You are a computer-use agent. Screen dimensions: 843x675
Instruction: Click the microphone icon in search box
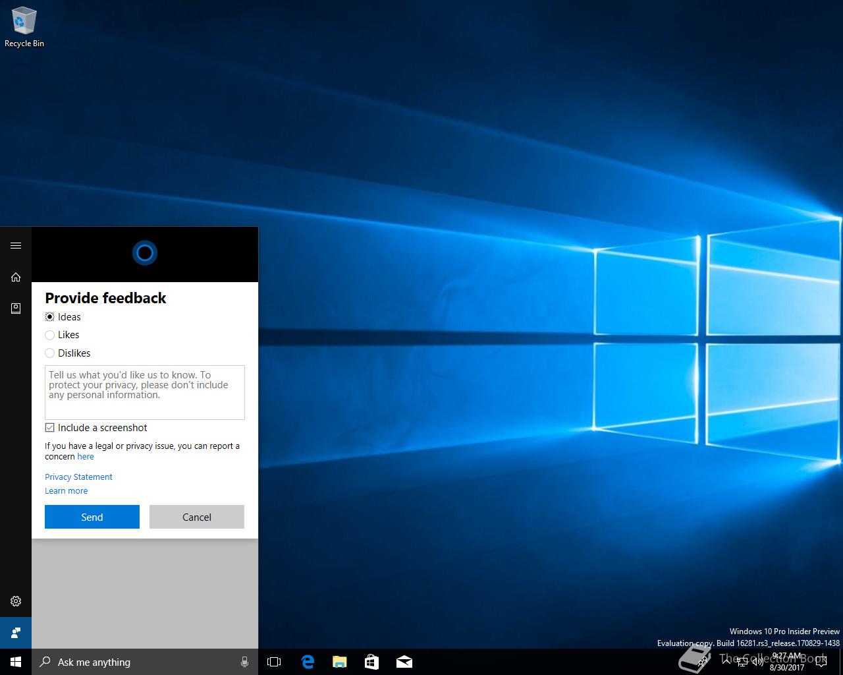coord(244,662)
